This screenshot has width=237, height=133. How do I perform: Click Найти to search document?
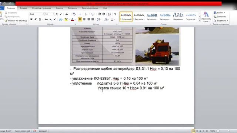219,13
